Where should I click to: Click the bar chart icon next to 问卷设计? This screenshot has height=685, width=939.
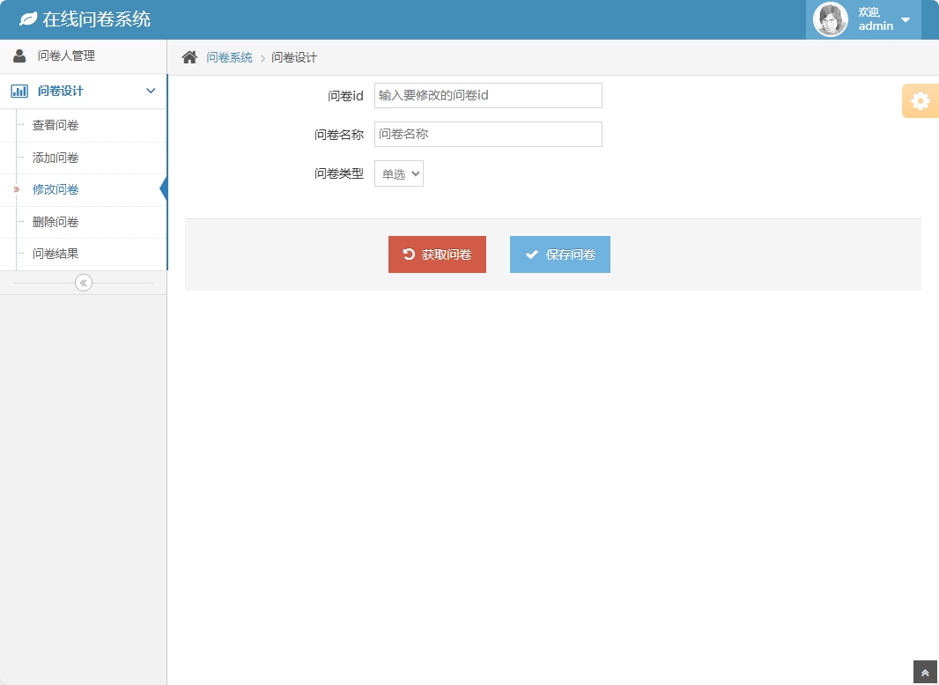(19, 90)
